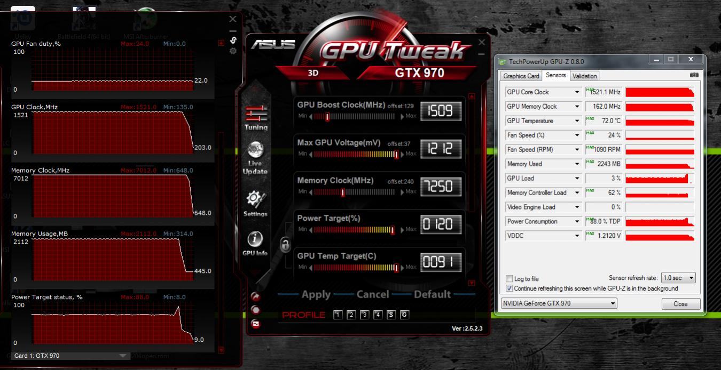Decrease Memory Clock with Min arrow

click(310, 192)
